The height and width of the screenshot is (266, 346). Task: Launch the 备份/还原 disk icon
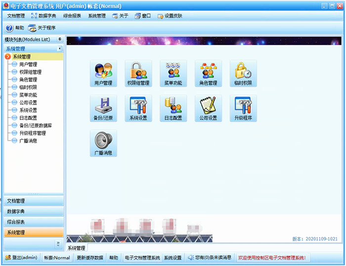103,108
